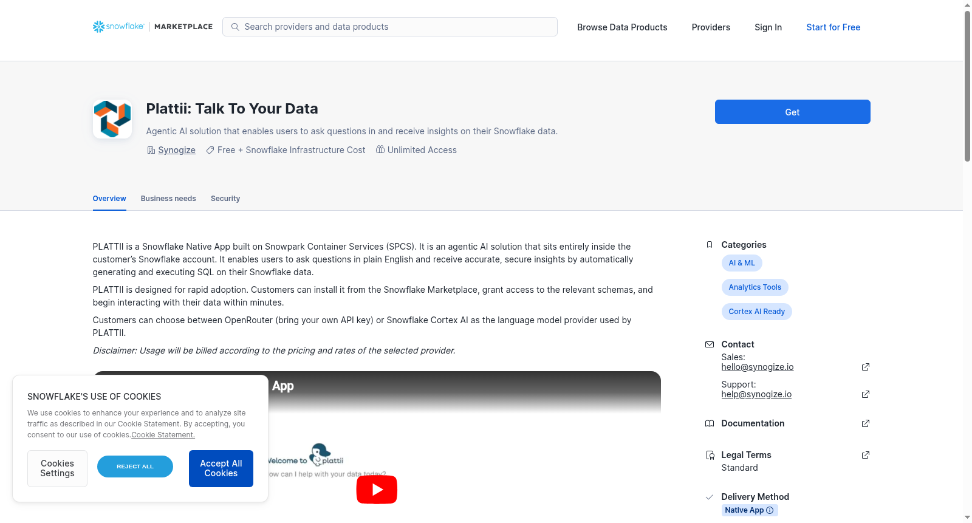Click the Legal Terms heading
Image resolution: width=972 pixels, height=523 pixels.
[746, 455]
